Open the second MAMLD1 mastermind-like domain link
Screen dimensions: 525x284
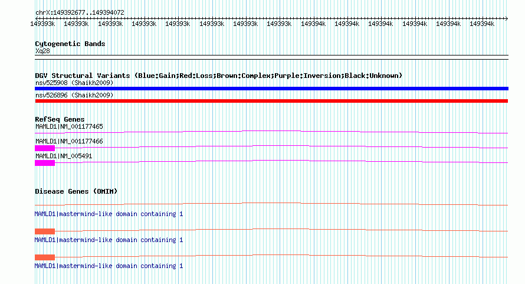109,240
